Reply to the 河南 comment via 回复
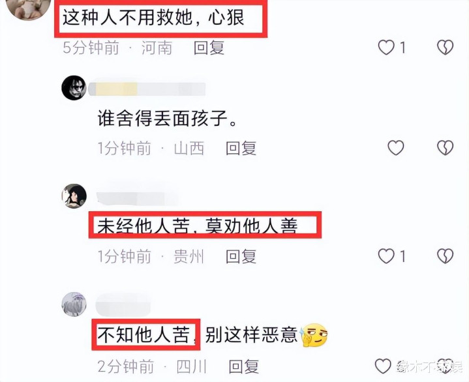This screenshot has height=382, width=469. coord(209,48)
